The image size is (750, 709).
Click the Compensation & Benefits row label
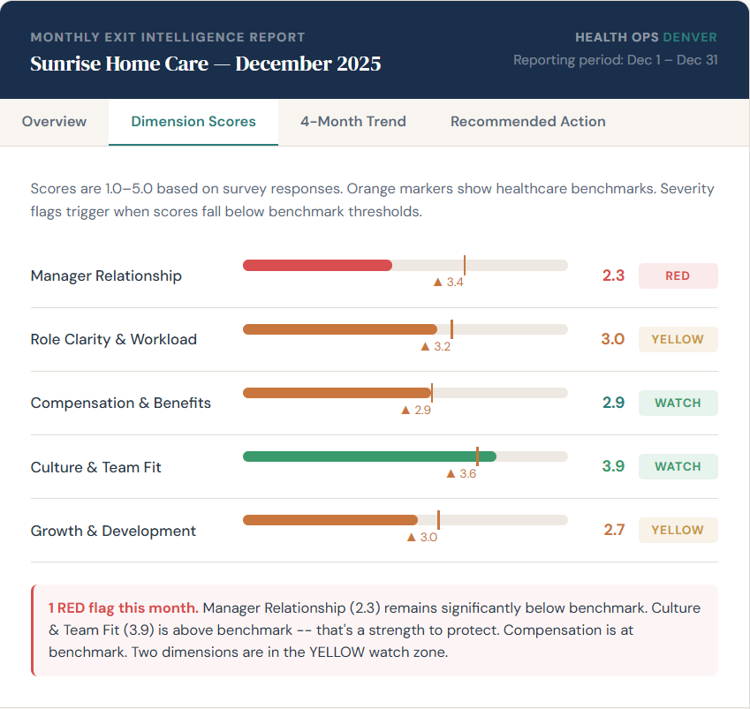(121, 403)
